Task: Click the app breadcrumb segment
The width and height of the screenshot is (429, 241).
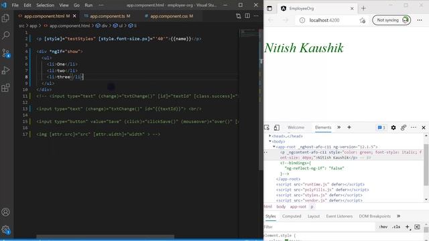Action: coord(33,25)
